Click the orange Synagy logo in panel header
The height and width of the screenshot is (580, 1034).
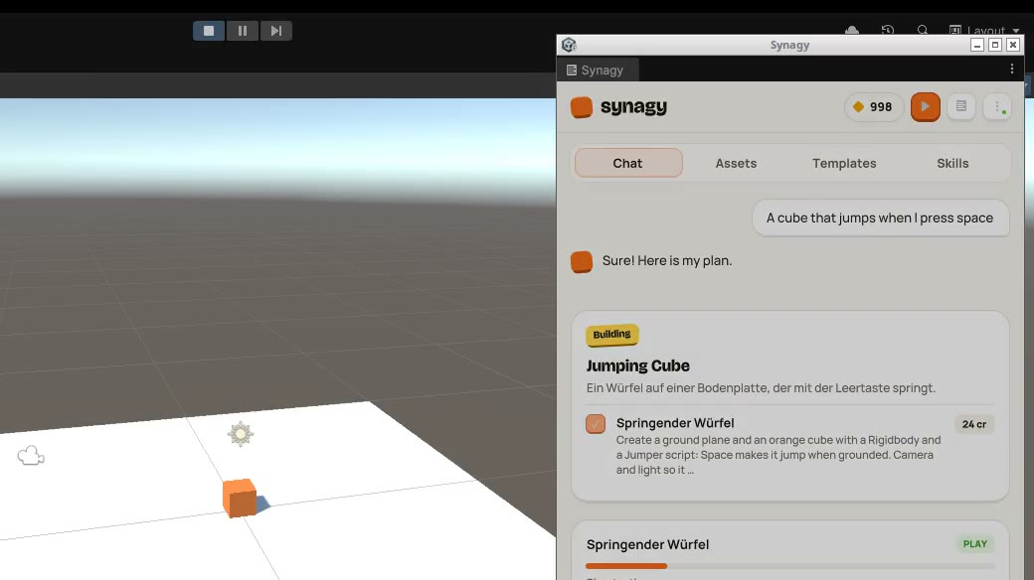(581, 107)
